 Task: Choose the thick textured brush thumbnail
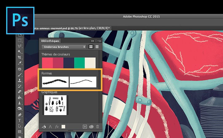(55, 82)
